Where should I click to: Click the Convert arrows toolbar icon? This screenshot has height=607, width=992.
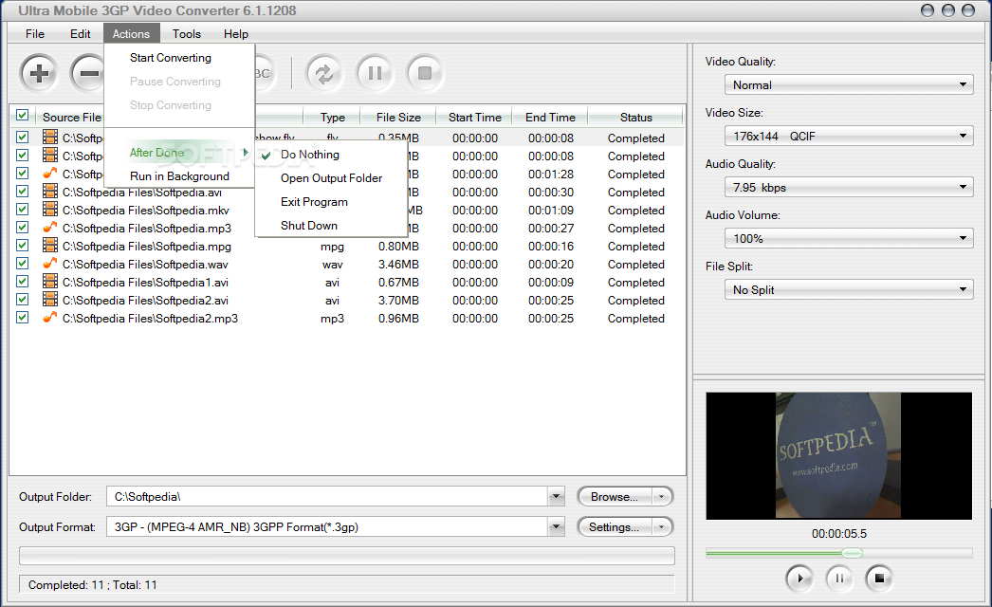[324, 73]
